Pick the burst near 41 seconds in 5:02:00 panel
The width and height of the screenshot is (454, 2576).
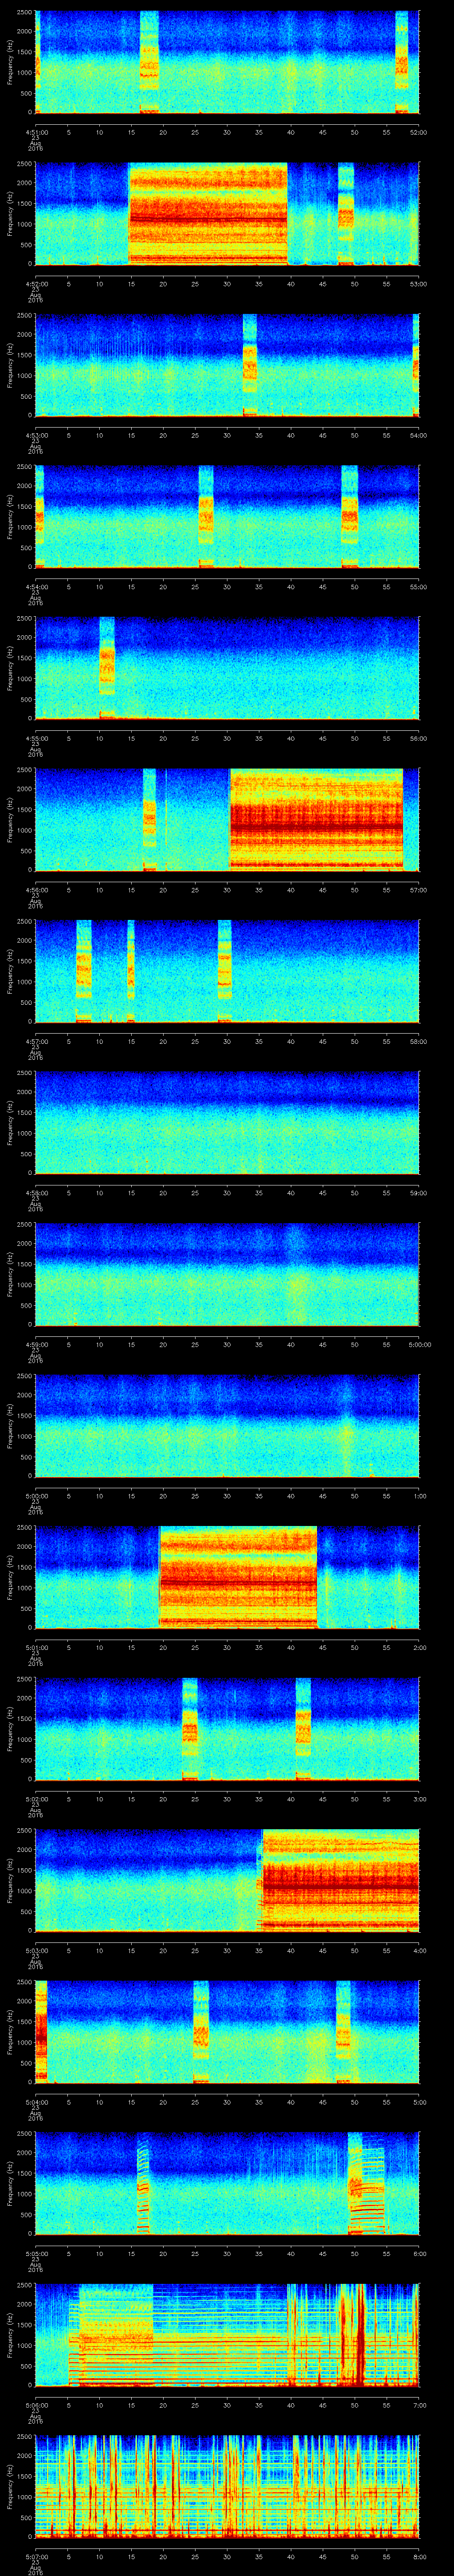tap(303, 1729)
